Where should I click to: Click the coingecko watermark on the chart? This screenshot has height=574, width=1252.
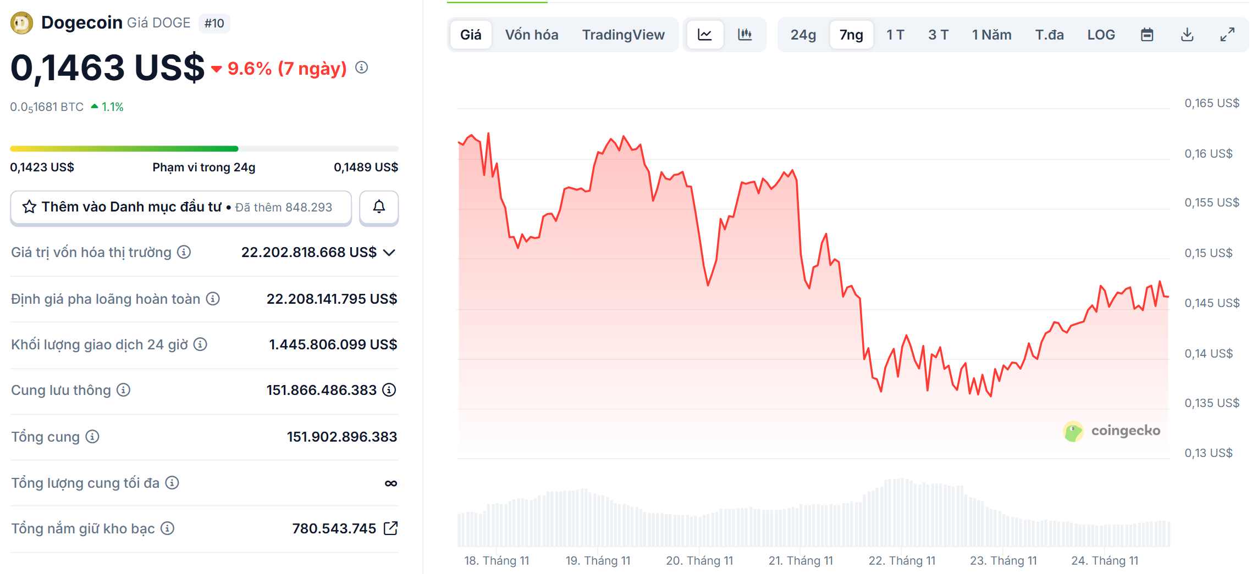tap(1112, 431)
